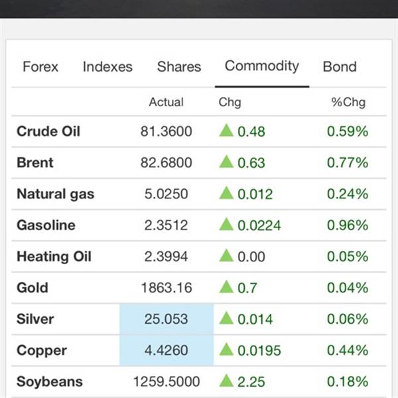Click the Actual column header
This screenshot has height=398, width=398.
(x=166, y=102)
